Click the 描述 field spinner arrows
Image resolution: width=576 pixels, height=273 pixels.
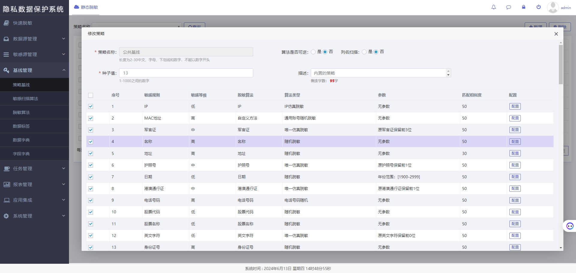click(448, 73)
